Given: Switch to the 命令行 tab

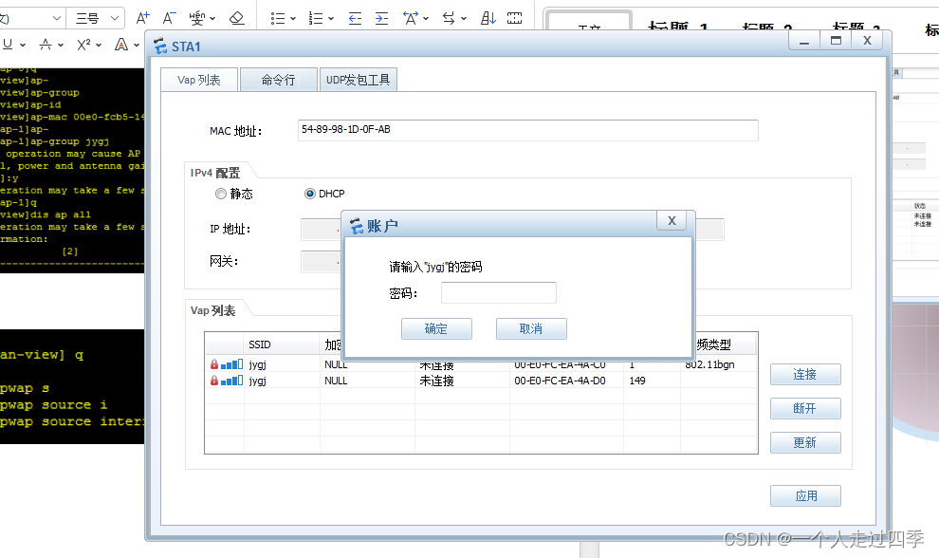Looking at the screenshot, I should pos(279,80).
